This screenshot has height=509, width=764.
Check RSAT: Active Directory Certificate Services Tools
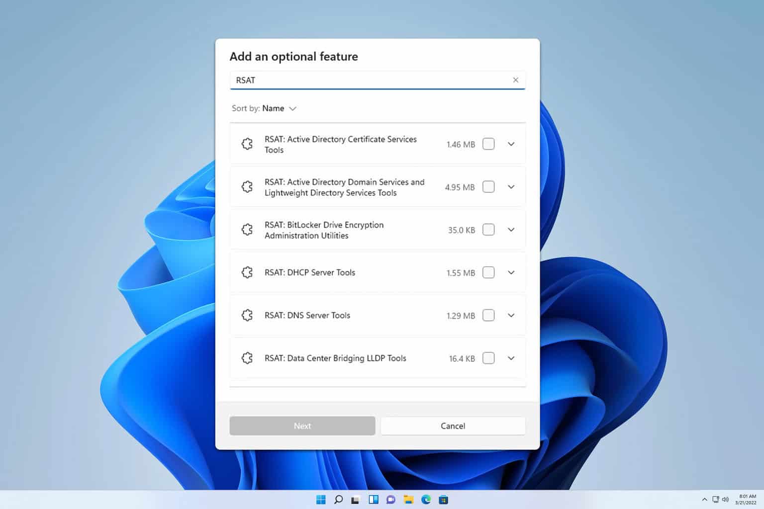point(488,144)
